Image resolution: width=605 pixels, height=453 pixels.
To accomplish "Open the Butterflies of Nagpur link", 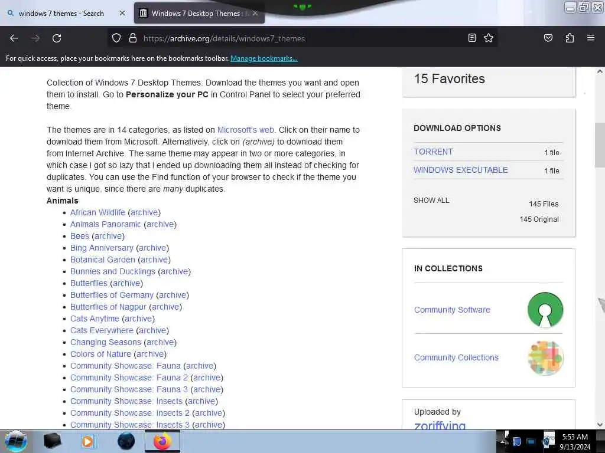I will coord(109,307).
